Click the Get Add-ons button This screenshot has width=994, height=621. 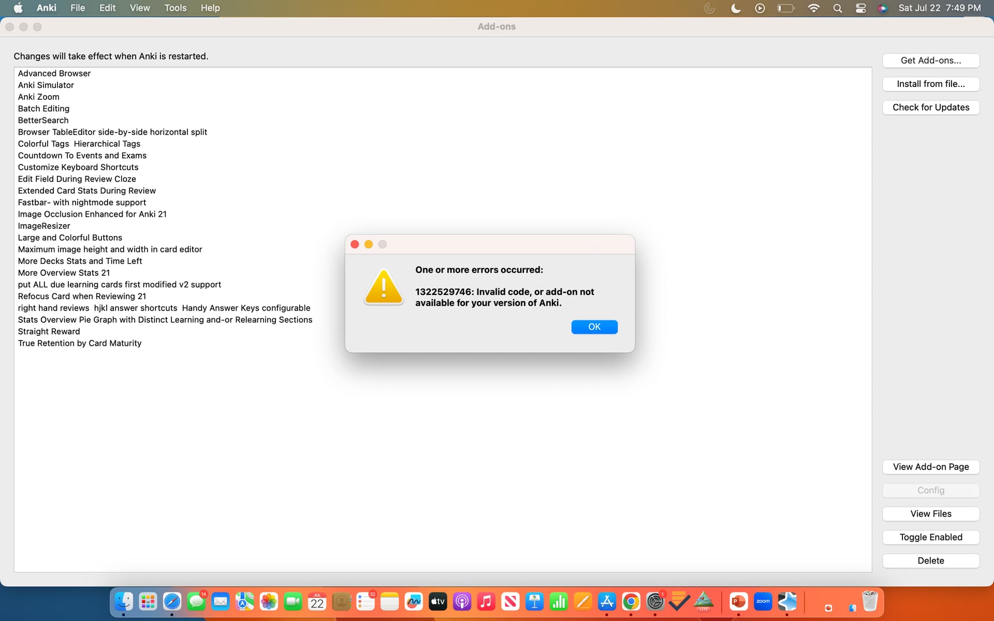930,61
